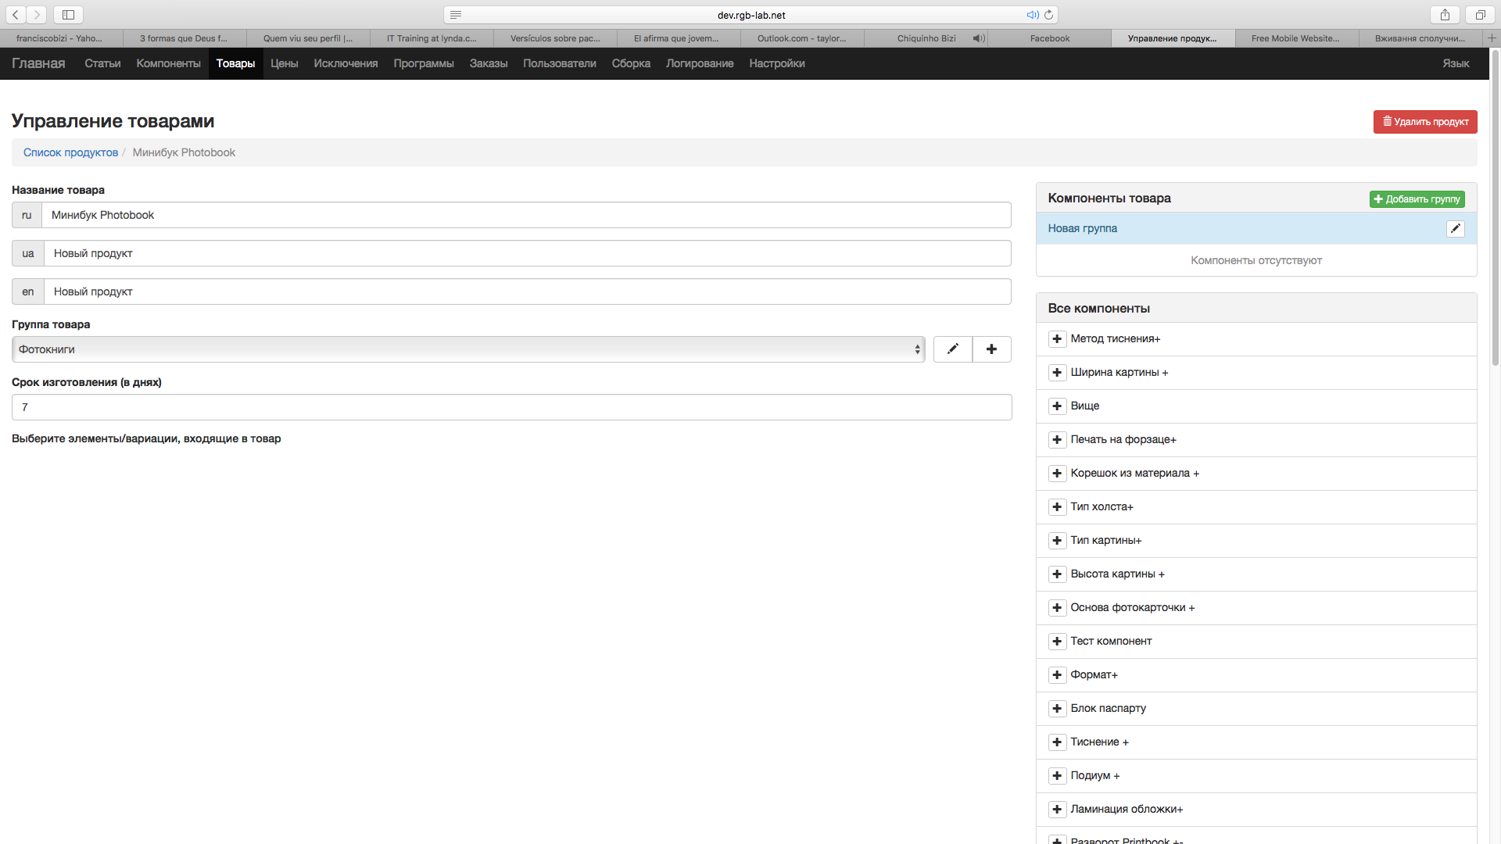Click the Список продуктов breadcrumb link
This screenshot has height=844, width=1501.
click(70, 152)
